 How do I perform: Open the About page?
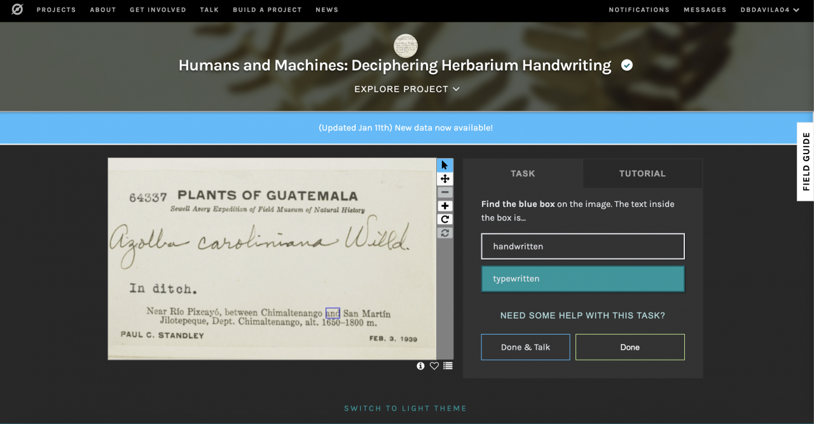pos(103,10)
